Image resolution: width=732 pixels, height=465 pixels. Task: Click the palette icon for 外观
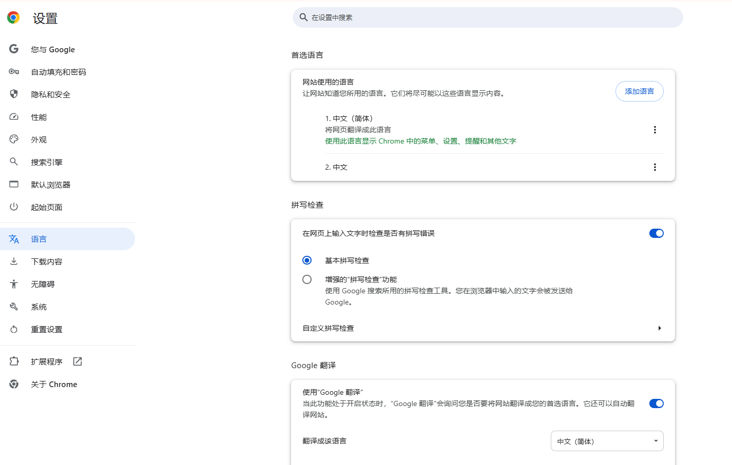(x=14, y=139)
